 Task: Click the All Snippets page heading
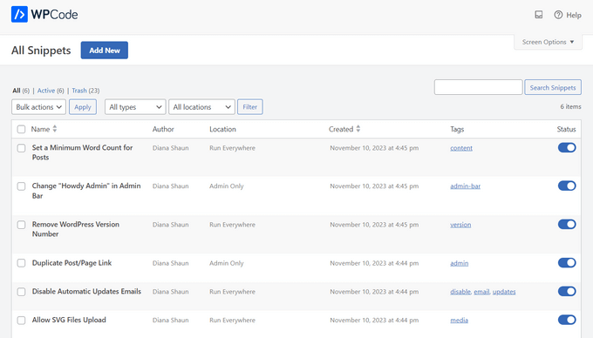(x=41, y=51)
